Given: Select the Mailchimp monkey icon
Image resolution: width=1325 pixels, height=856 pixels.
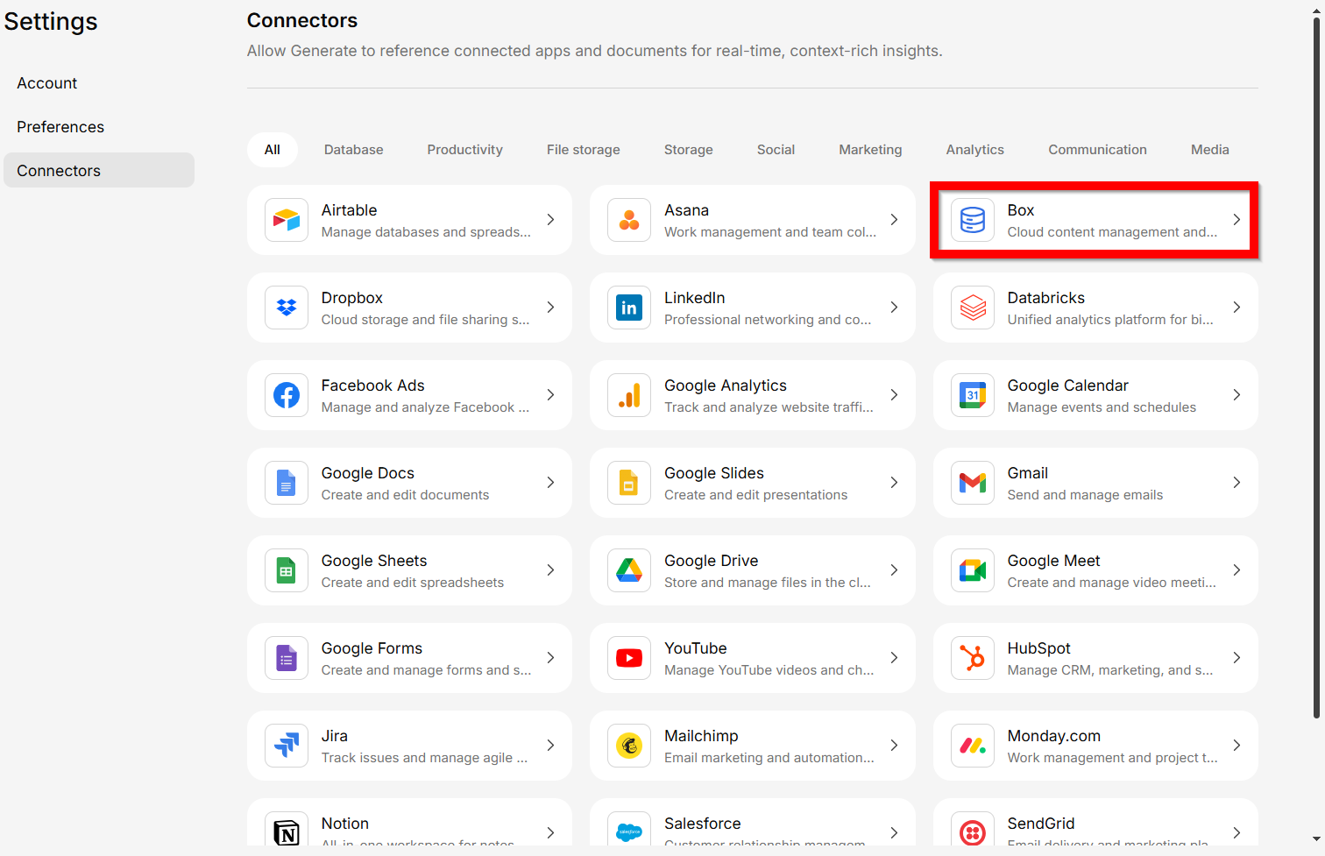Looking at the screenshot, I should pyautogui.click(x=629, y=746).
